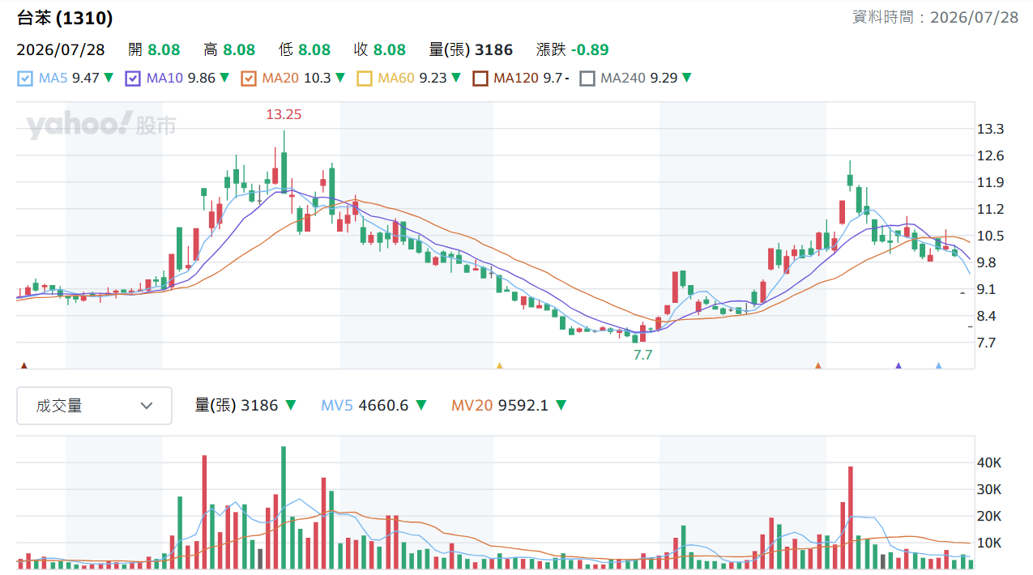Enable the MA240 moving average checkbox
The image size is (1033, 575).
click(587, 79)
